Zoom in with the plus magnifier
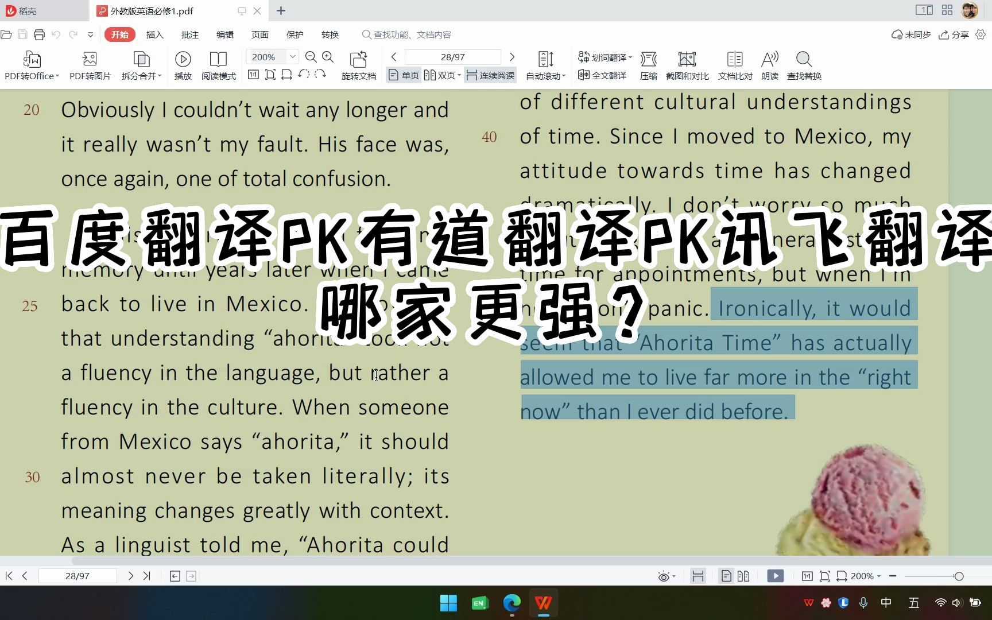This screenshot has width=992, height=620. pyautogui.click(x=328, y=57)
